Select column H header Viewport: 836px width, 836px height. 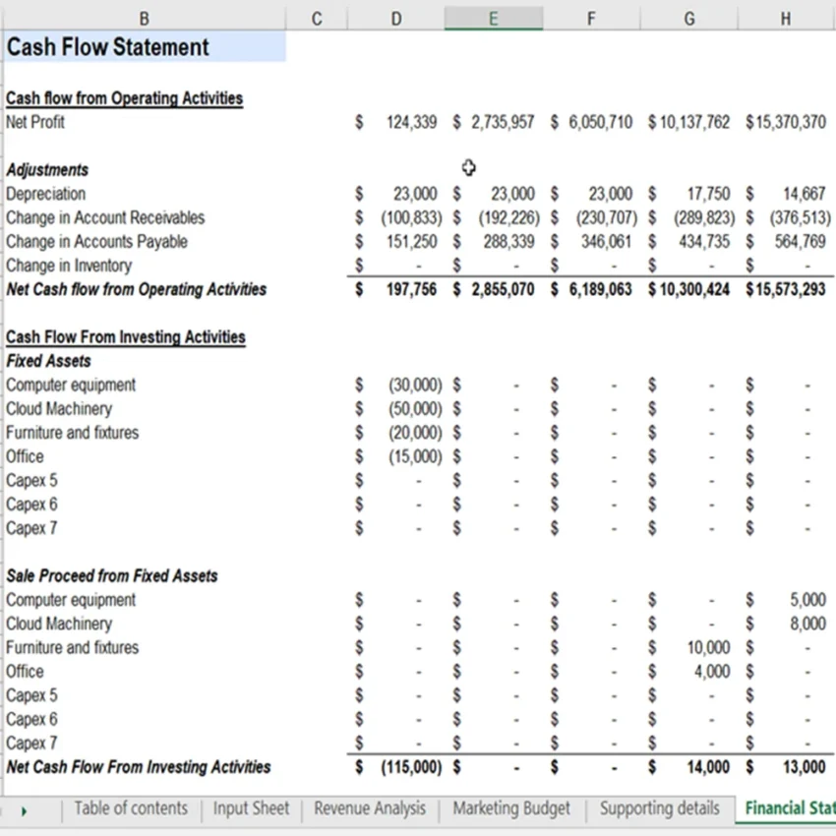click(787, 19)
